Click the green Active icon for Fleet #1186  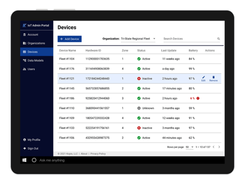(x=139, y=98)
